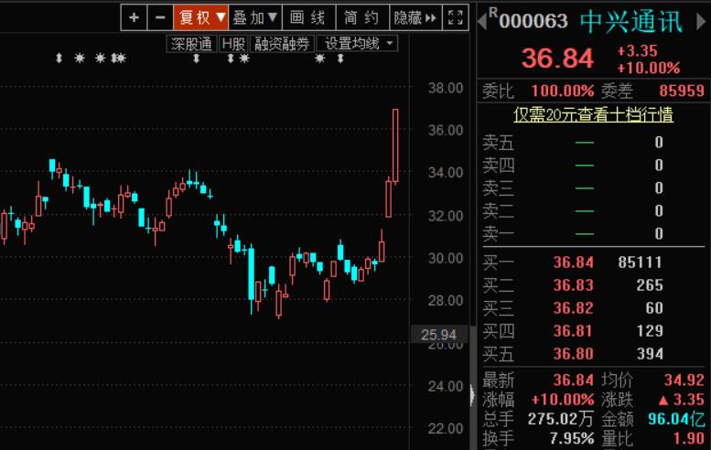The width and height of the screenshot is (711, 450).
Task: Click the 买一 price 36.84
Action: [574, 262]
